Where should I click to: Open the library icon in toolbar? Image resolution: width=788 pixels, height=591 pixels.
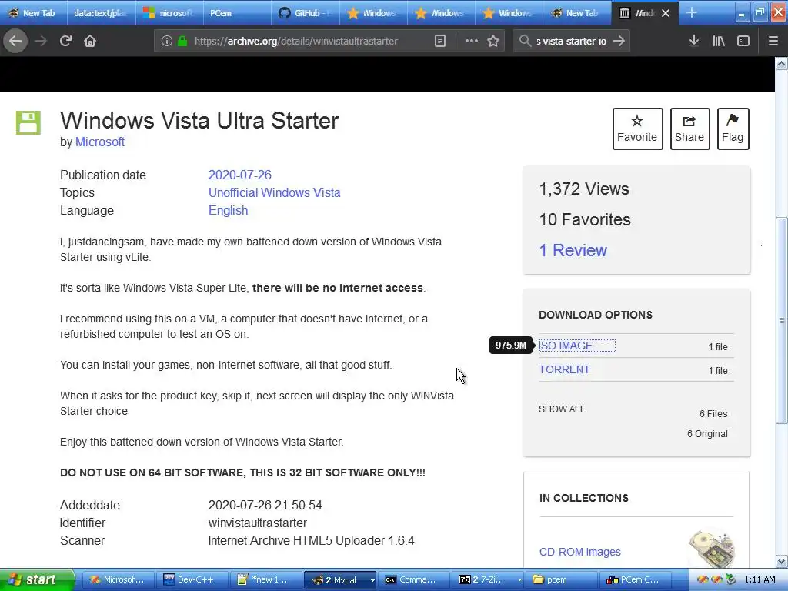coord(719,41)
